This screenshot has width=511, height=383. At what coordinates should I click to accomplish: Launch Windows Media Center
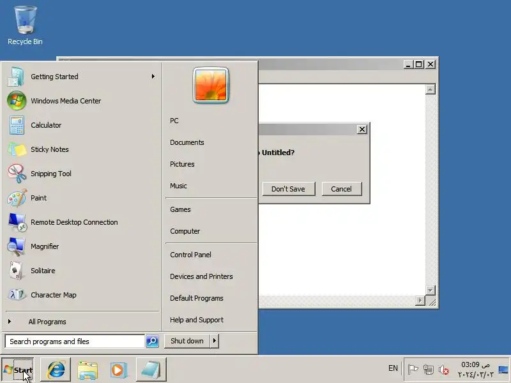point(82,101)
